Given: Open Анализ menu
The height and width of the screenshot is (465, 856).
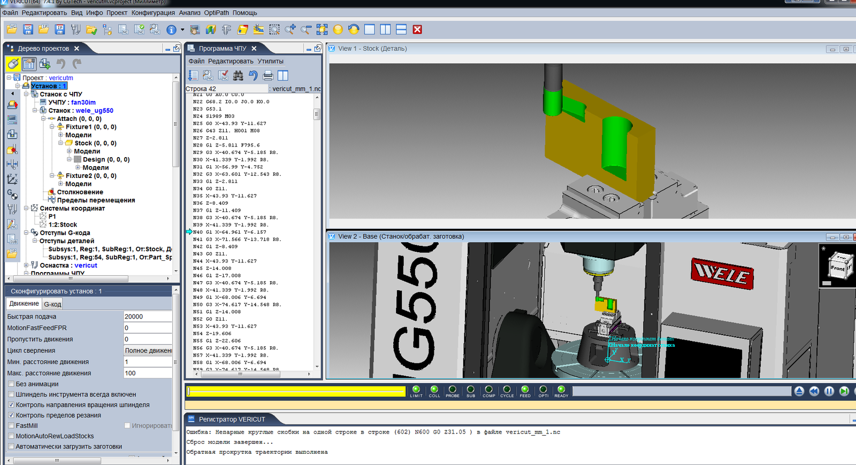Looking at the screenshot, I should [x=189, y=13].
